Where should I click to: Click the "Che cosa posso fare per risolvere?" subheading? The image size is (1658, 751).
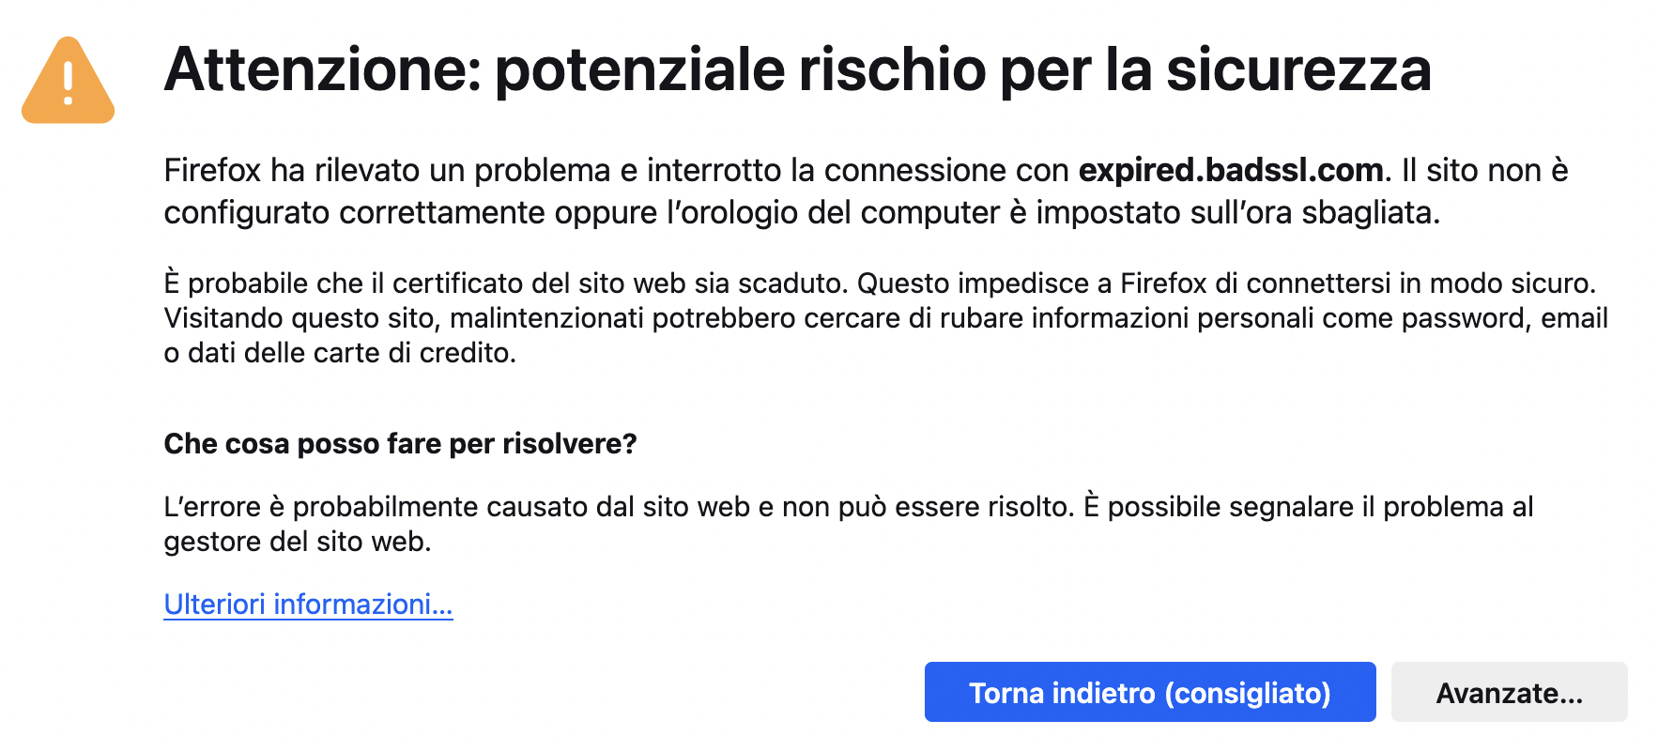coord(400,443)
